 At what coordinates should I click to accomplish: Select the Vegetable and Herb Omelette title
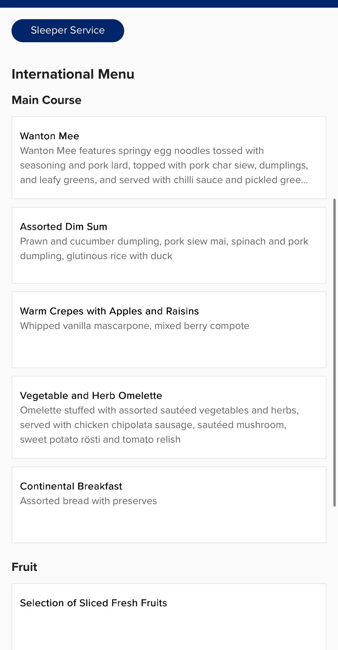[x=91, y=396]
